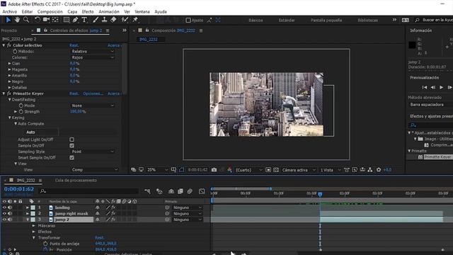Viewport: 453px width, 255px height.
Task: Play the preview with the play button
Action: tap(441, 87)
